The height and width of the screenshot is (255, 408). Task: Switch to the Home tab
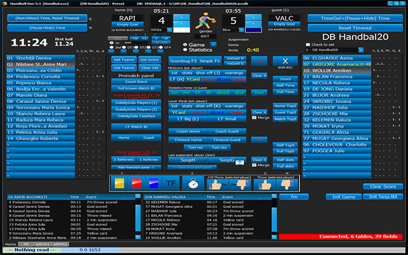tap(10, 244)
